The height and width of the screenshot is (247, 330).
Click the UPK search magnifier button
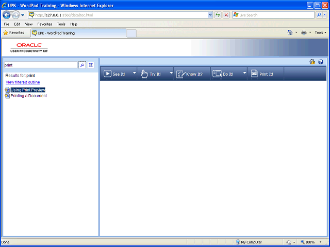[x=82, y=65]
